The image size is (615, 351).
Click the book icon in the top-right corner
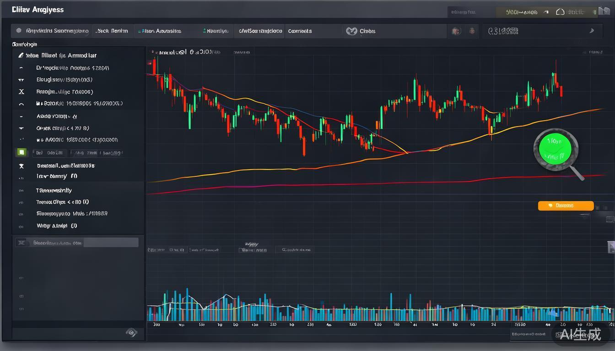point(604,11)
